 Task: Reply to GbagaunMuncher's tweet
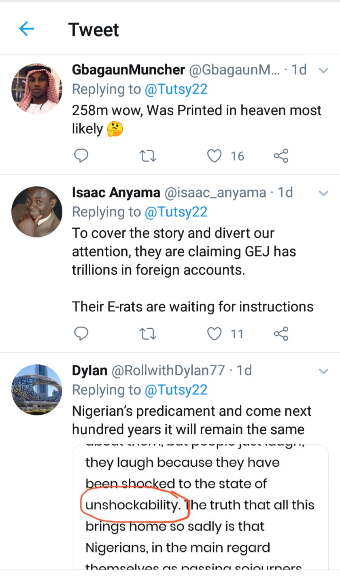[x=81, y=156]
